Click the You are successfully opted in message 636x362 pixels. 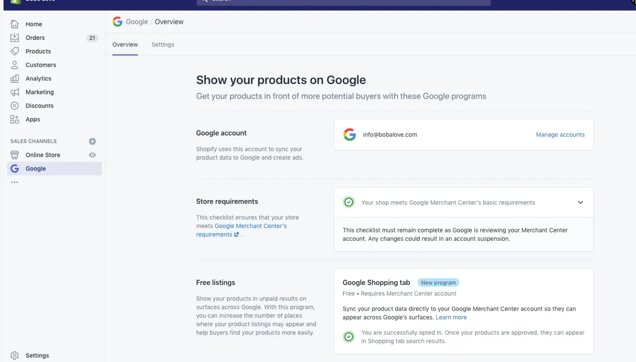coord(473,337)
